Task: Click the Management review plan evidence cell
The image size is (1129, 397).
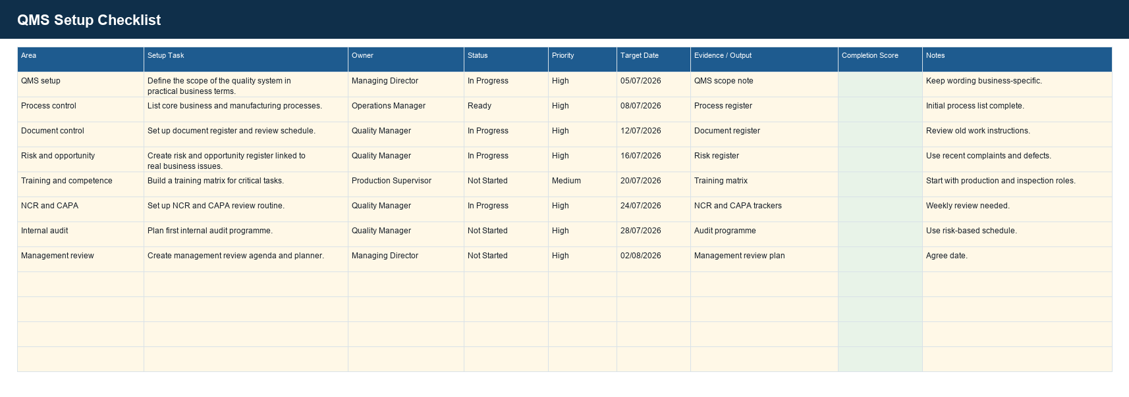Action: pyautogui.click(x=764, y=259)
